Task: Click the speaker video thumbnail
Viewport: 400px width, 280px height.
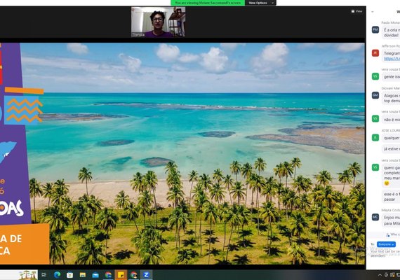Action: pos(158,22)
